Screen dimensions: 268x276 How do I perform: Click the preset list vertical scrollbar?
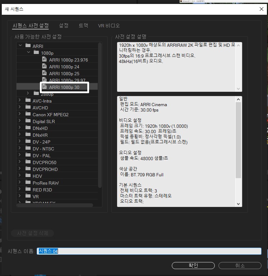point(100,115)
